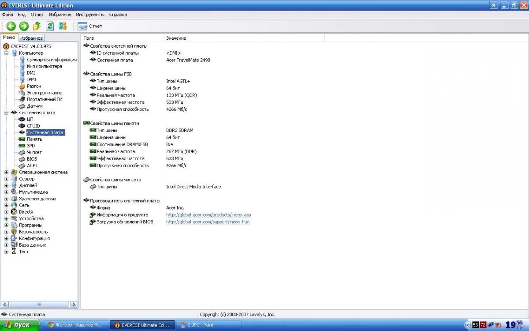Click the Тест hourglass icon

[14, 252]
